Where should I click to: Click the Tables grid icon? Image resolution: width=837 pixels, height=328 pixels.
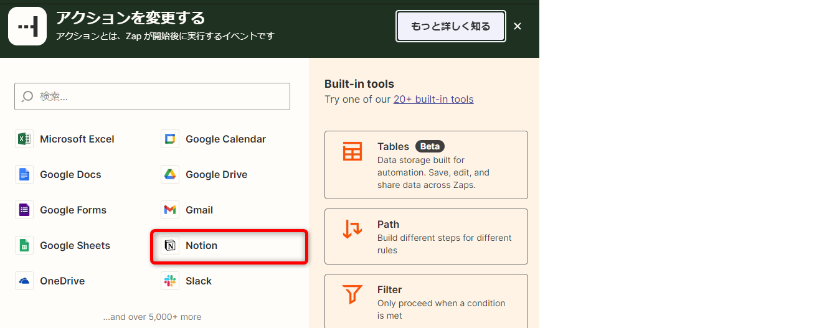point(352,151)
